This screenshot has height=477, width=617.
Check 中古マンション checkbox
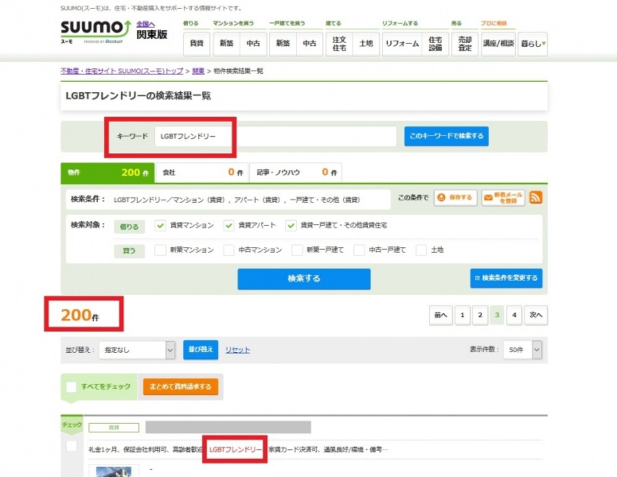click(229, 250)
